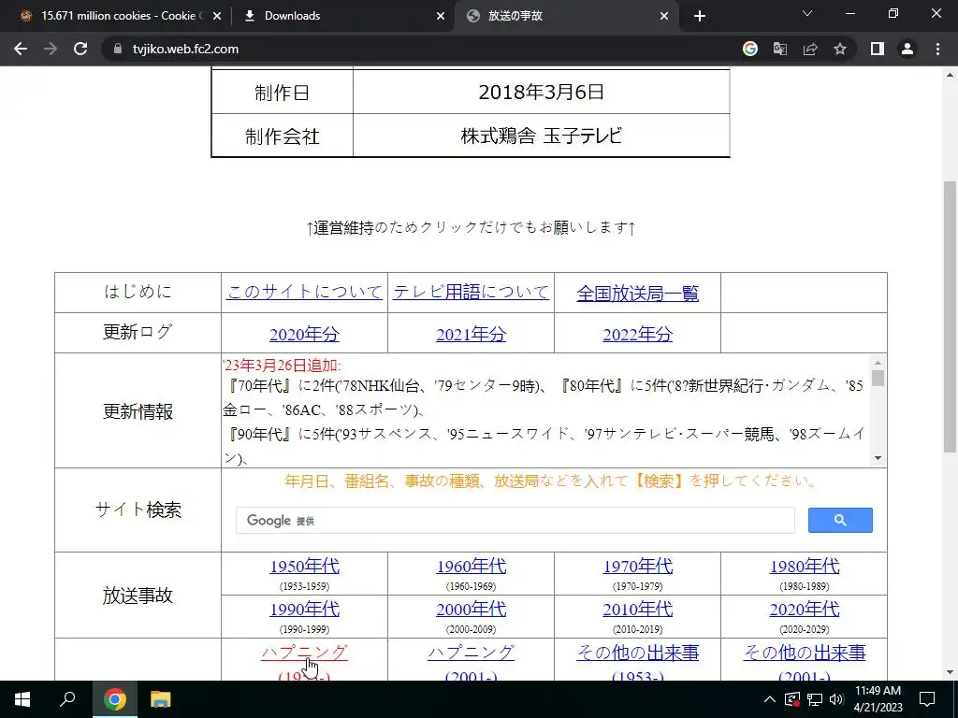The image size is (958, 718).
Task: Click the network tray icon
Action: tap(815, 699)
